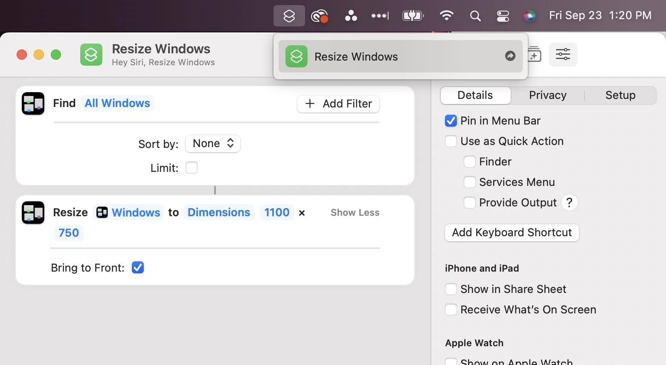Open battery status in menu bar
Image resolution: width=666 pixels, height=365 pixels.
[x=413, y=16]
